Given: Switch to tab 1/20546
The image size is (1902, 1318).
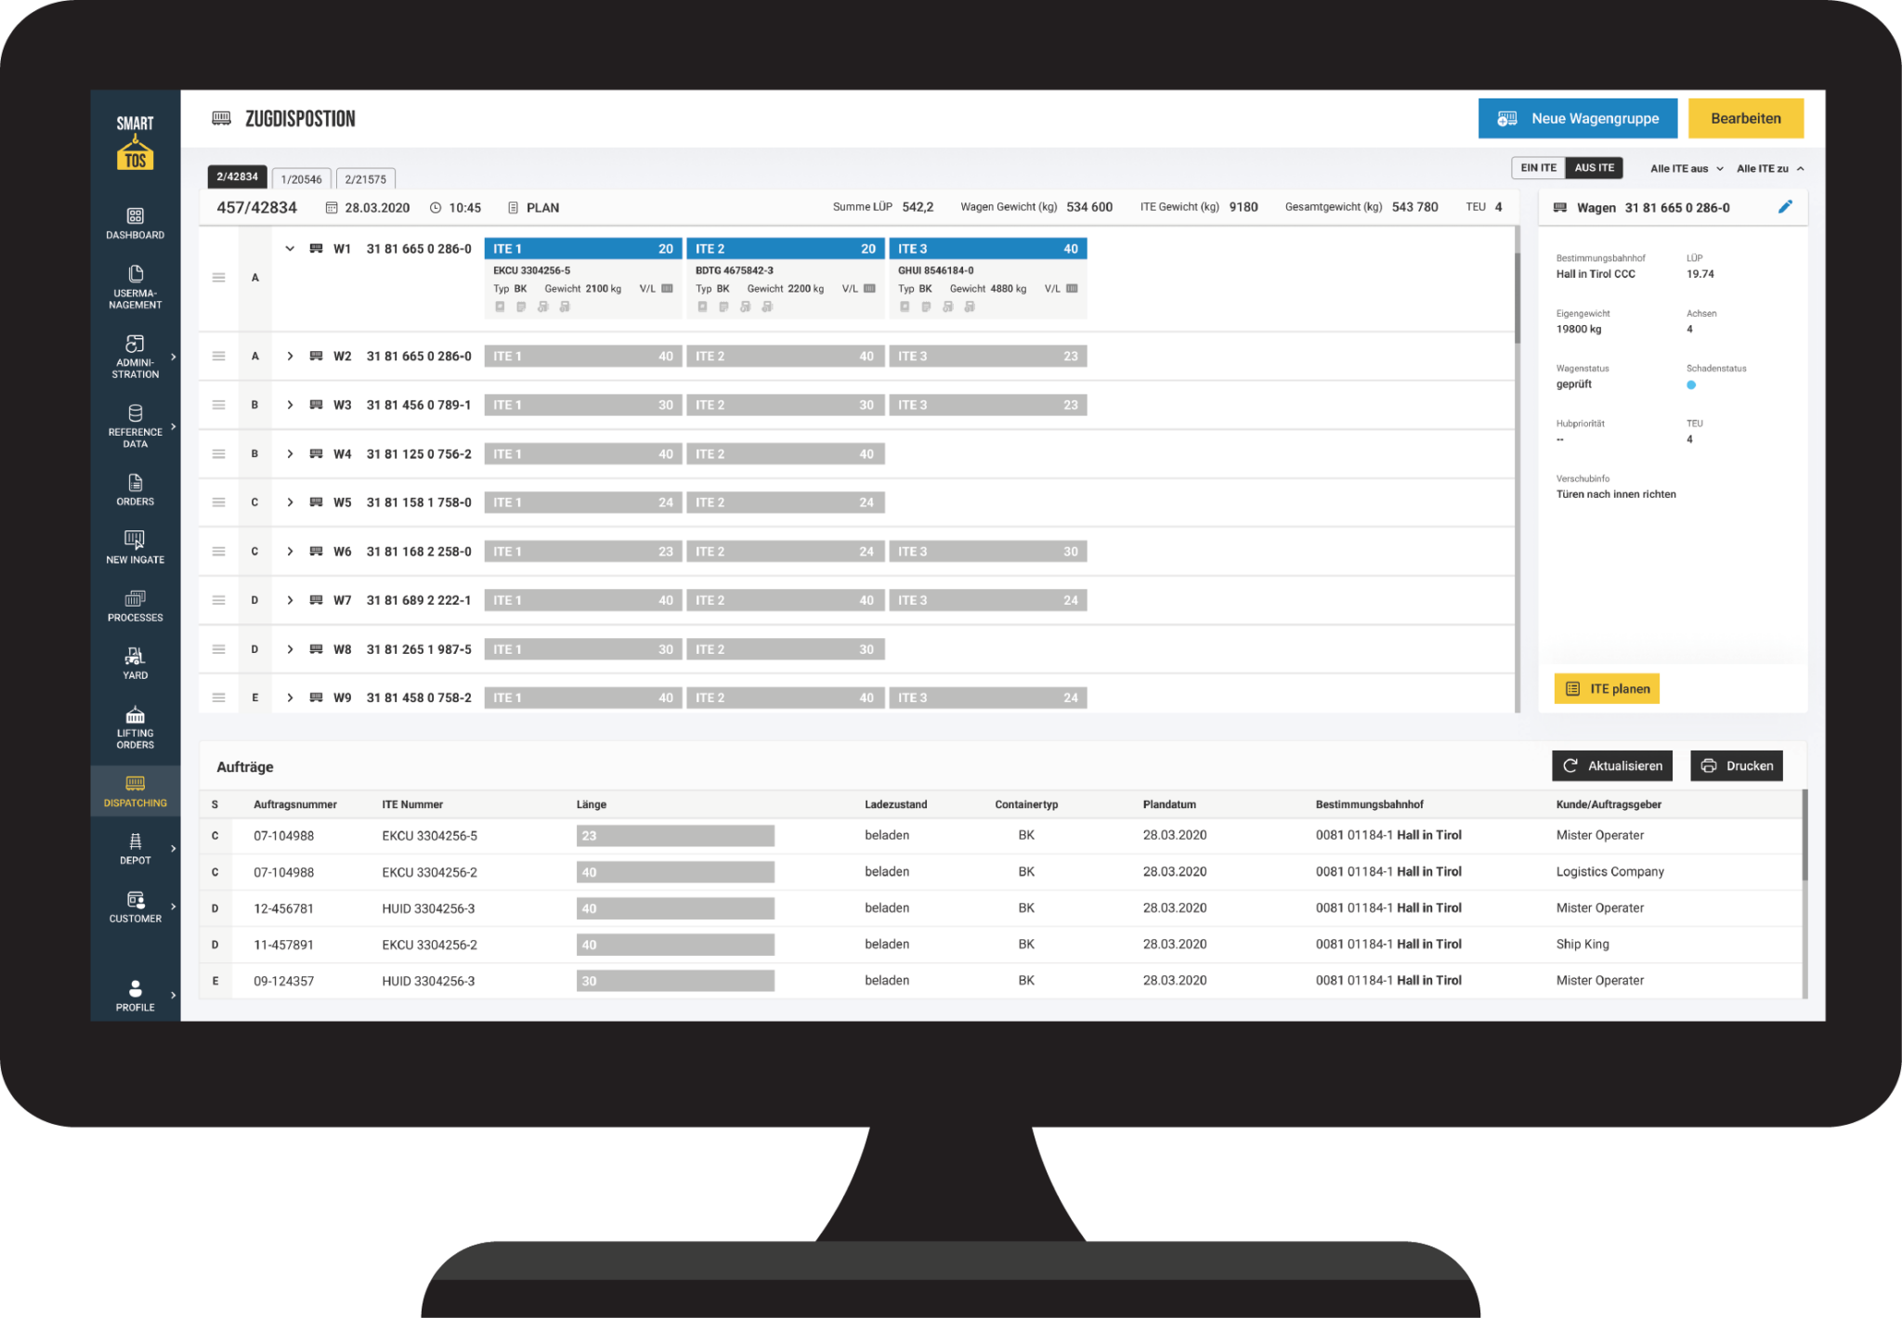Looking at the screenshot, I should click(302, 178).
